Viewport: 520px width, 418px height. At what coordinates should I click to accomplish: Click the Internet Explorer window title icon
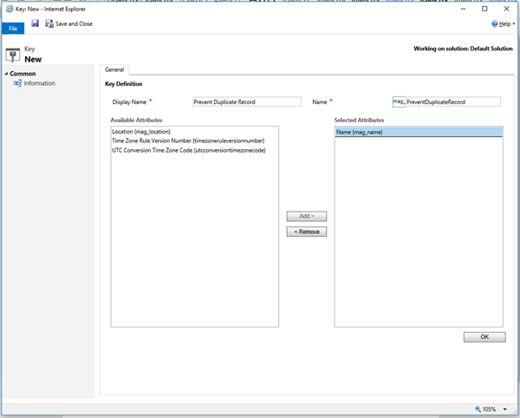coord(8,8)
